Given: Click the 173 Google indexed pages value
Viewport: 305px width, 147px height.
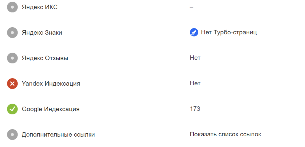Looking at the screenshot, I should tap(195, 109).
